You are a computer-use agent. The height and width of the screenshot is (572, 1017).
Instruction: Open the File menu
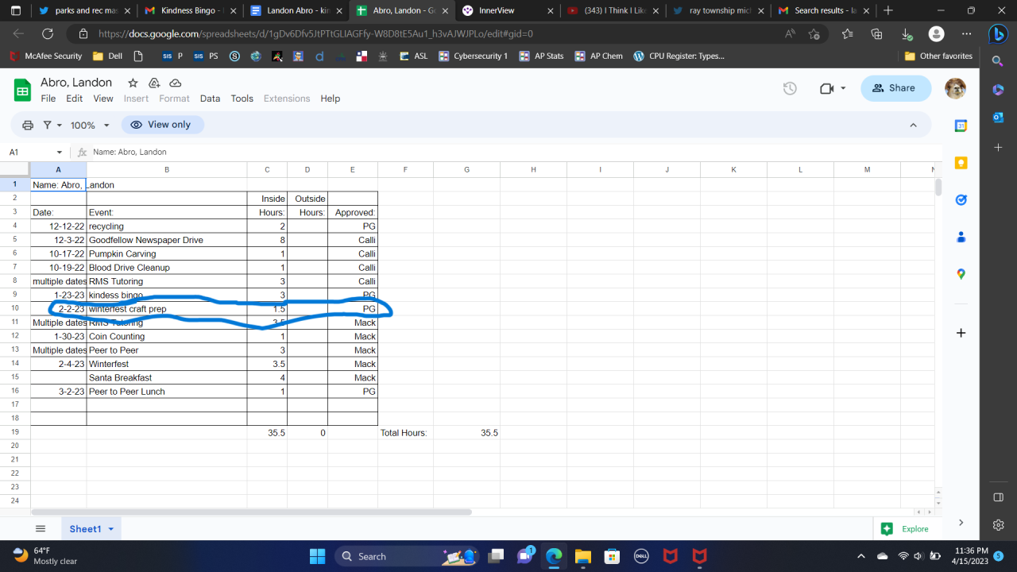(x=48, y=99)
